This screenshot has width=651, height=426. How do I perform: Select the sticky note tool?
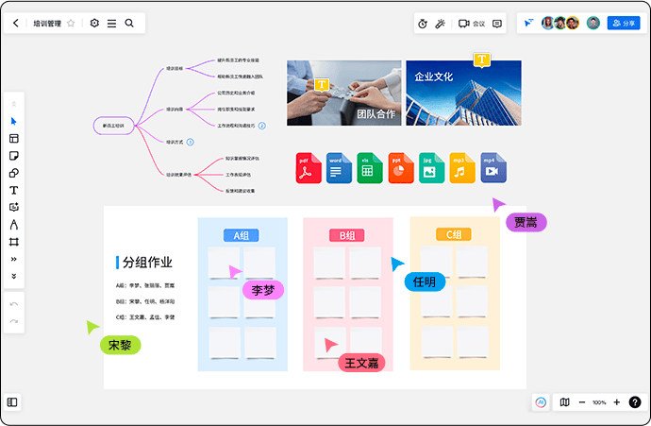click(x=14, y=156)
